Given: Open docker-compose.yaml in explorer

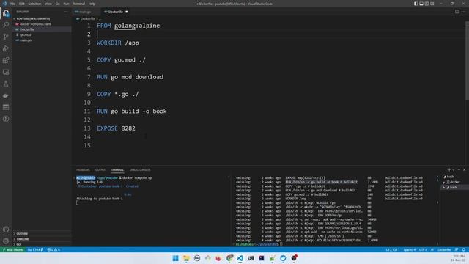Looking at the screenshot, I should point(35,24).
